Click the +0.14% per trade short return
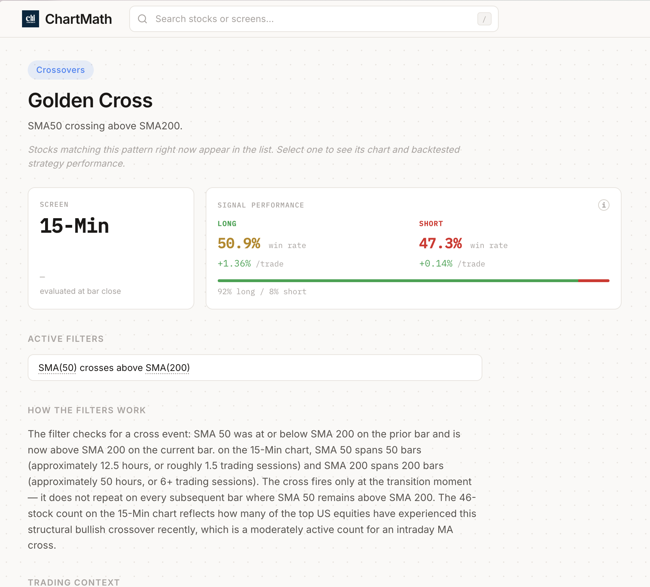 pyautogui.click(x=436, y=264)
